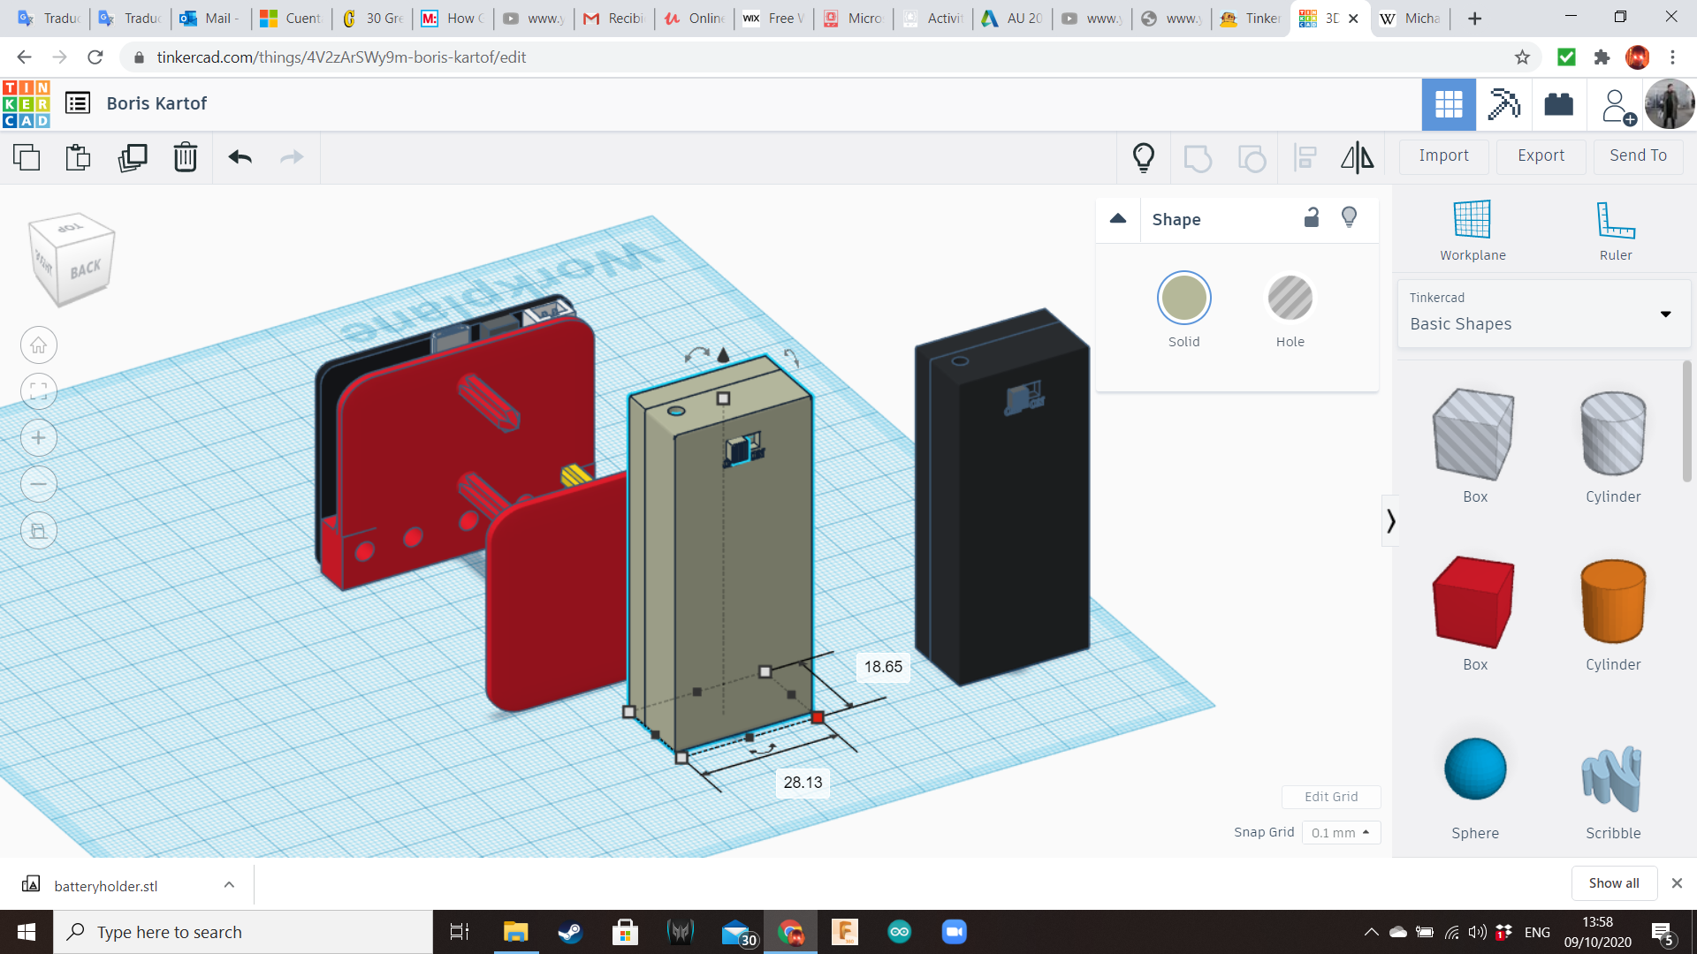Image resolution: width=1697 pixels, height=954 pixels.
Task: Undo the last action
Action: point(240,157)
